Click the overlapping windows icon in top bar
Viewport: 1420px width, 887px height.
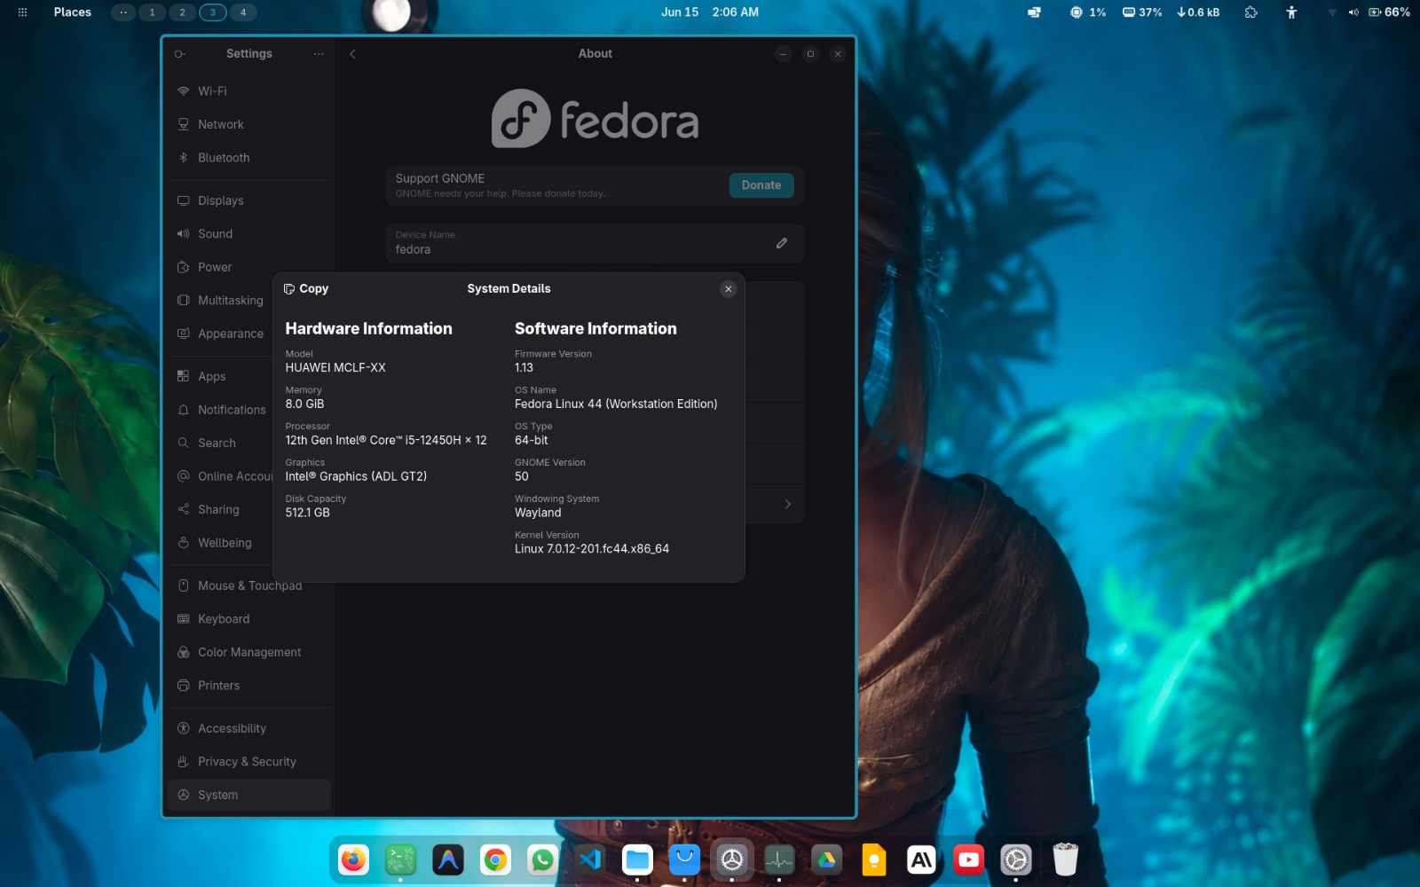point(1034,12)
